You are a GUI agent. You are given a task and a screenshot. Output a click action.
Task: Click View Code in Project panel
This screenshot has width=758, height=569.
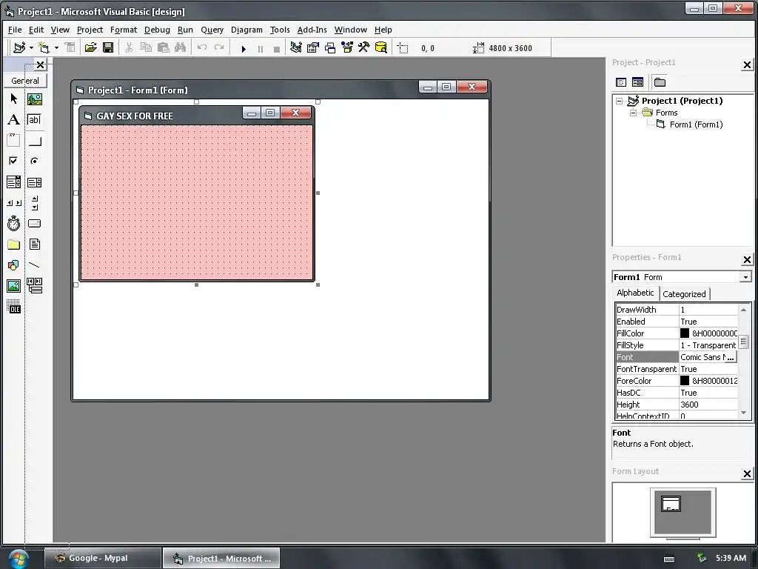[x=621, y=82]
